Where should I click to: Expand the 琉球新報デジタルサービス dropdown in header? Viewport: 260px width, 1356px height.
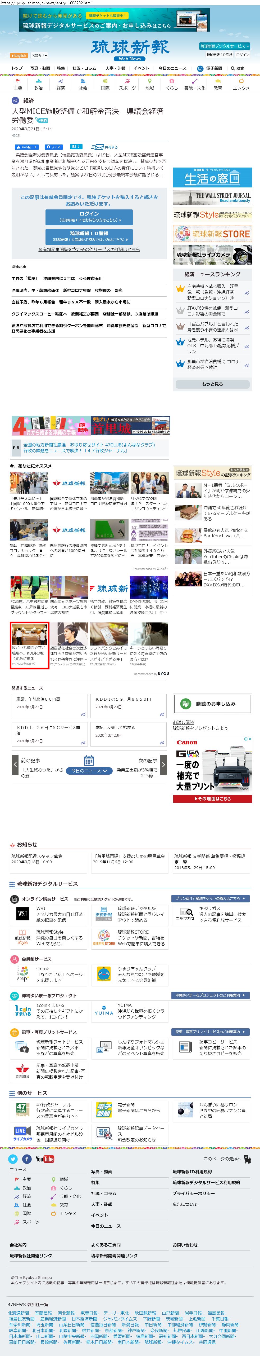[224, 46]
